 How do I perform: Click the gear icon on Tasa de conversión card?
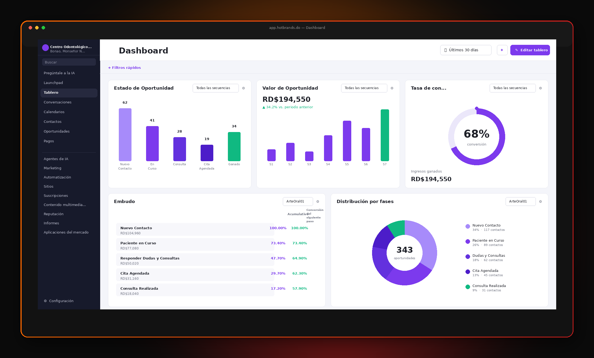541,88
